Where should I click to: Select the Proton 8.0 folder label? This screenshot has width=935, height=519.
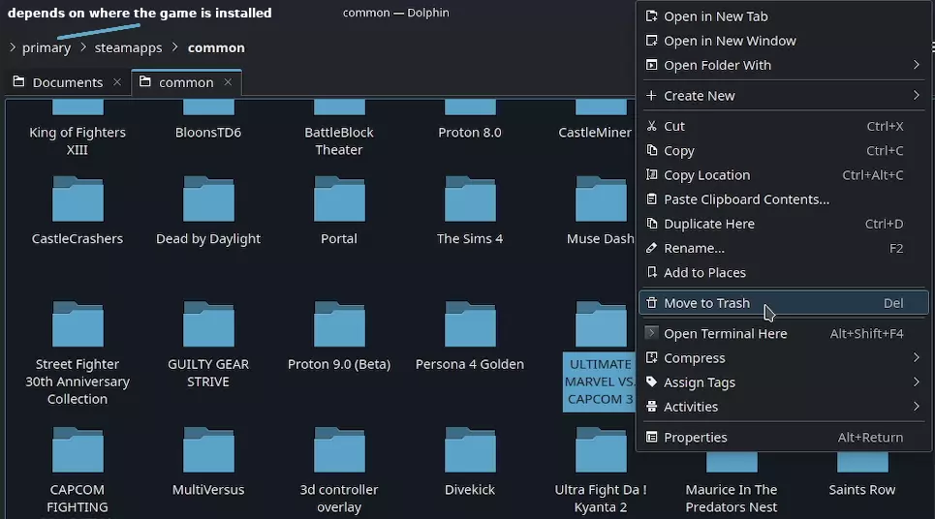pyautogui.click(x=470, y=133)
